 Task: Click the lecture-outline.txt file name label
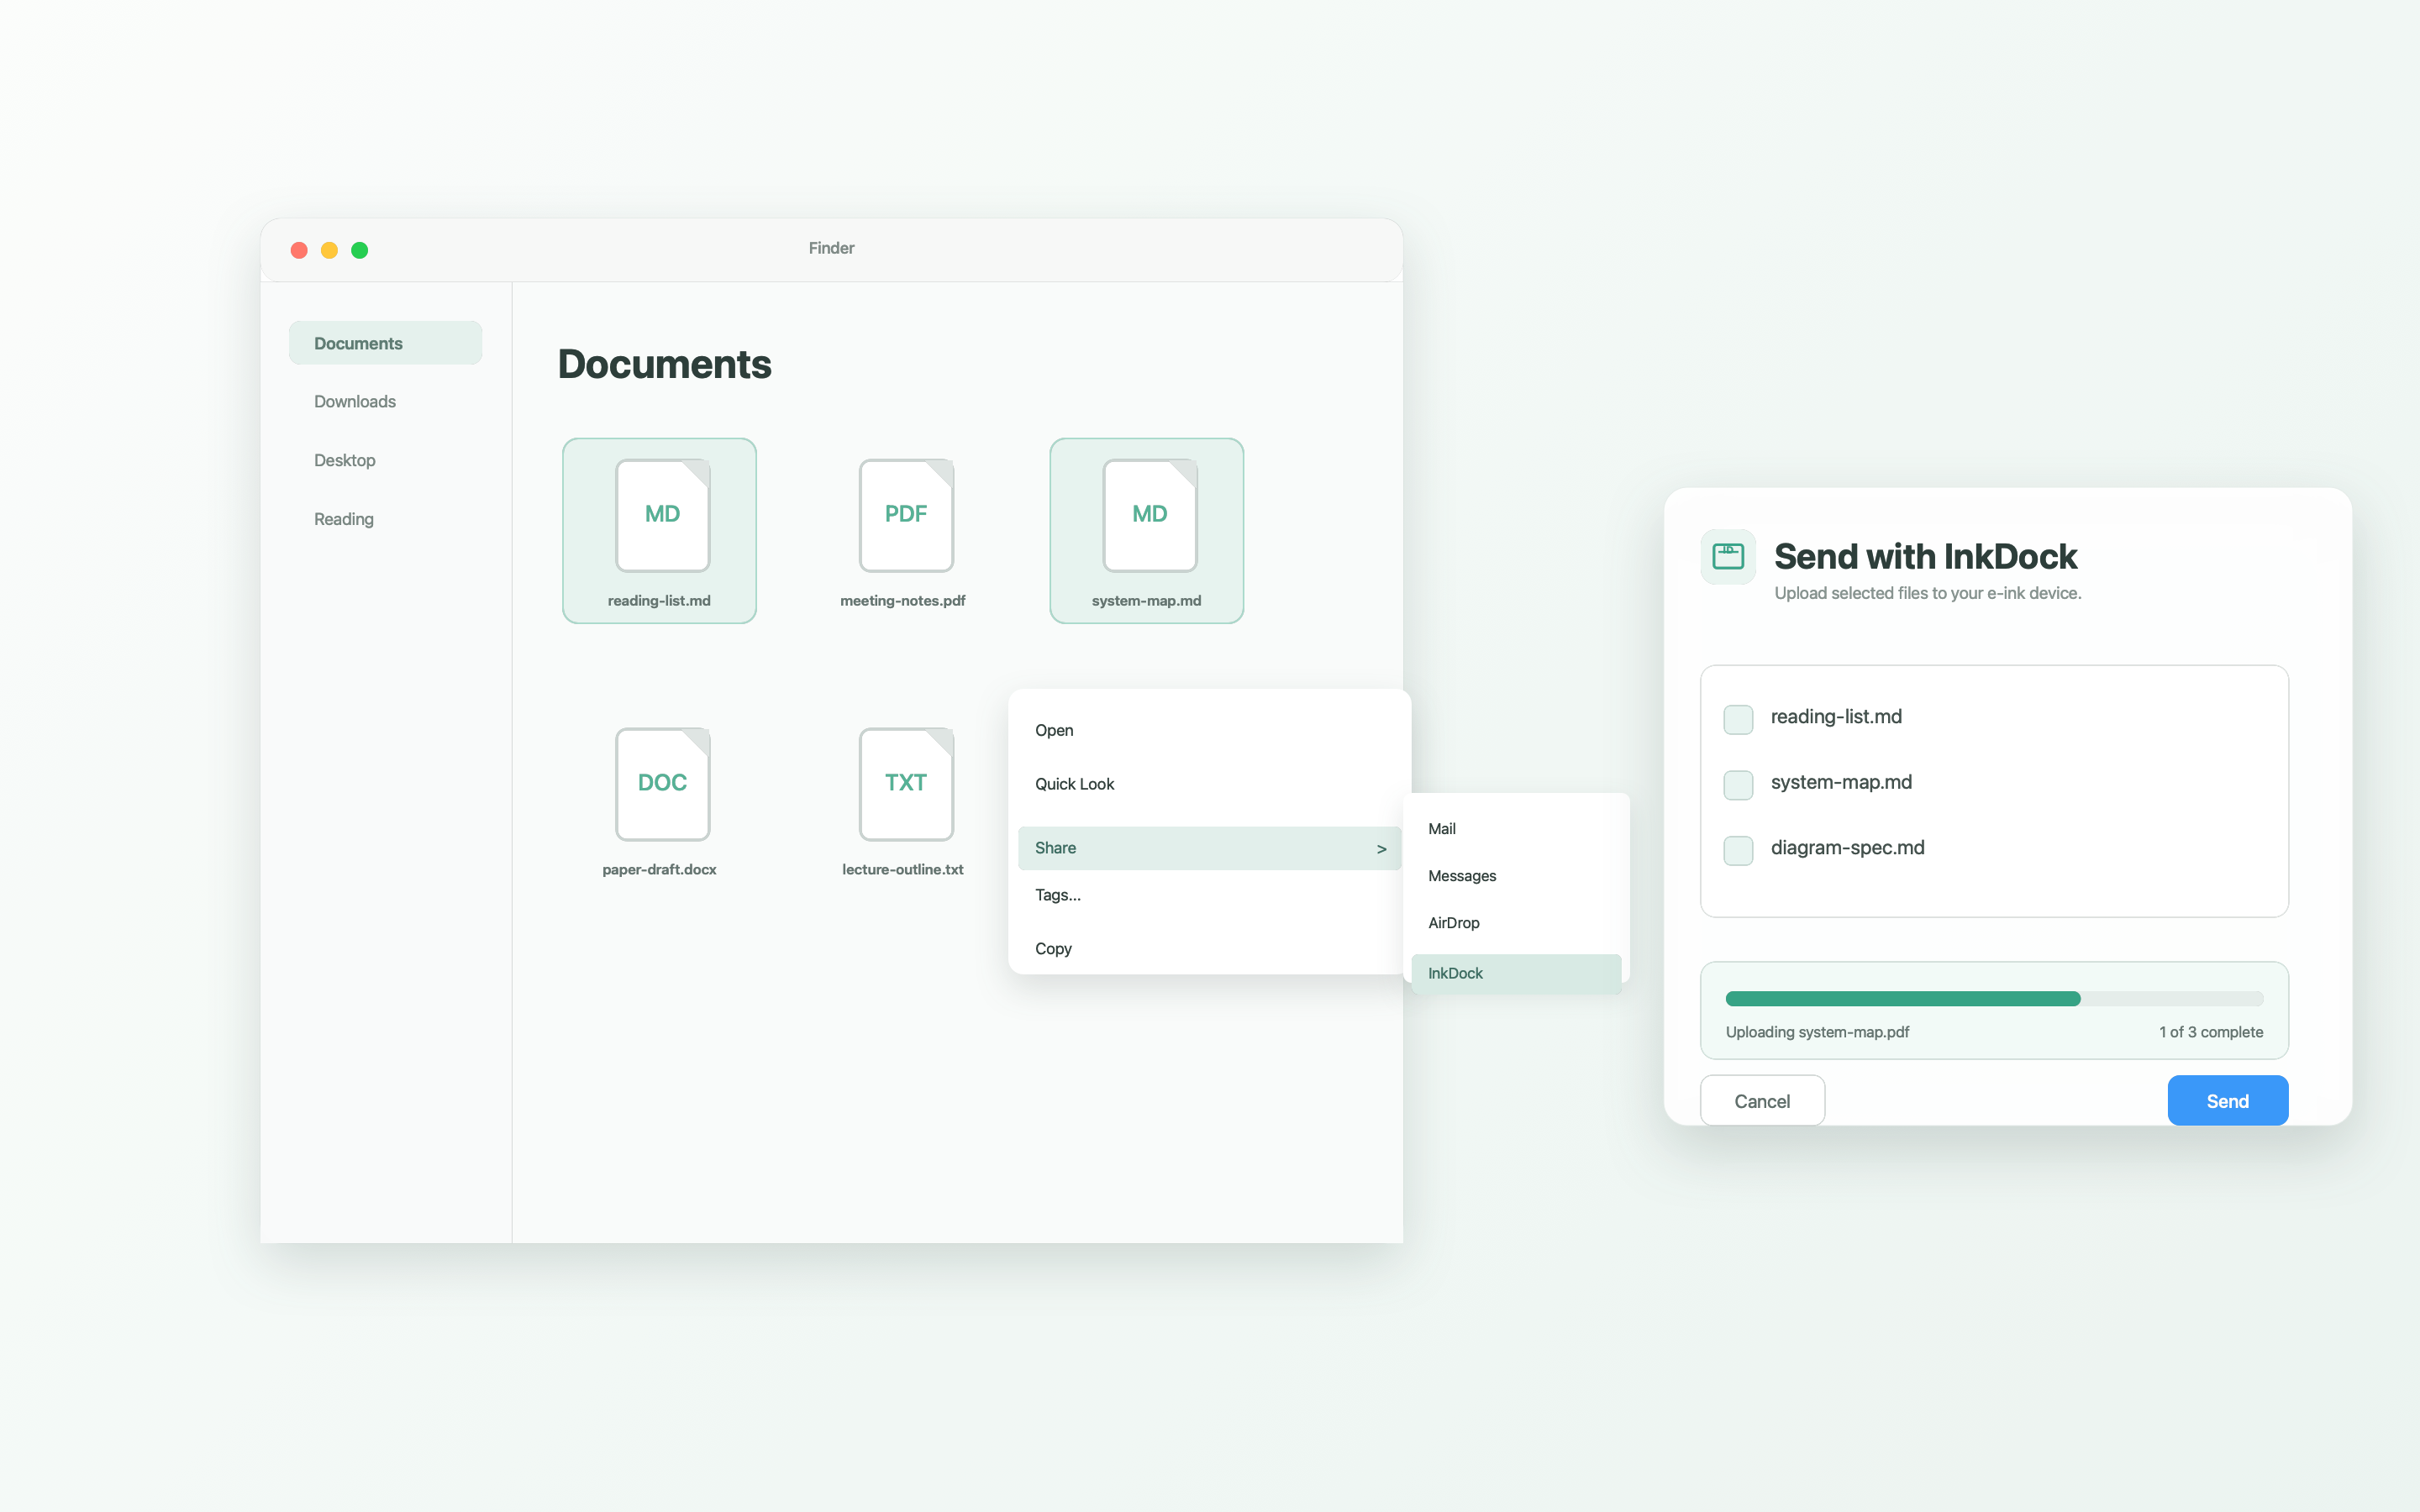(x=903, y=870)
